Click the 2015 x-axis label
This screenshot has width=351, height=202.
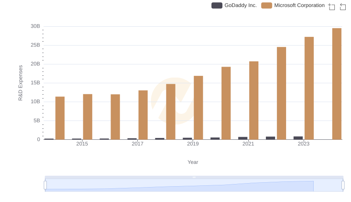click(82, 144)
